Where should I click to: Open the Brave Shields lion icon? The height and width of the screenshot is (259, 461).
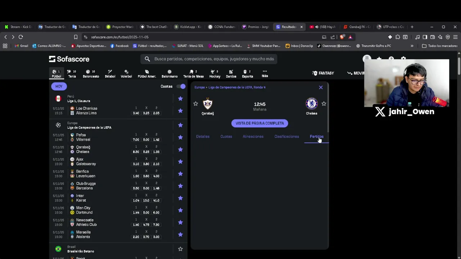[x=342, y=37]
